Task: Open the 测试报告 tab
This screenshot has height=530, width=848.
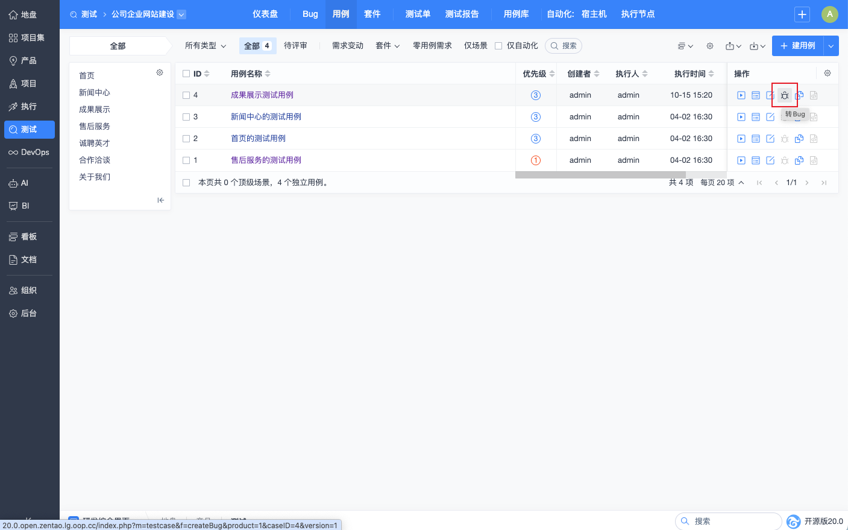Action: 462,14
